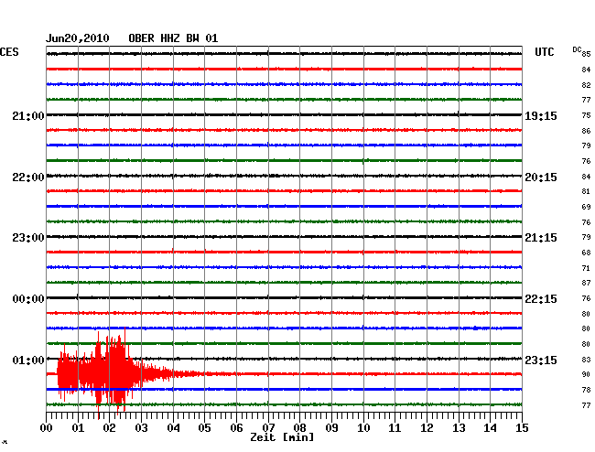Click minute tick label 08
Viewport: 595px width, 452px height.
click(299, 427)
